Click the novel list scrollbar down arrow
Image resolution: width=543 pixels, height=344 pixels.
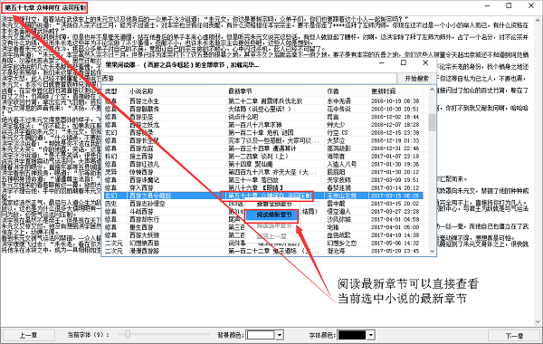[x=432, y=251]
